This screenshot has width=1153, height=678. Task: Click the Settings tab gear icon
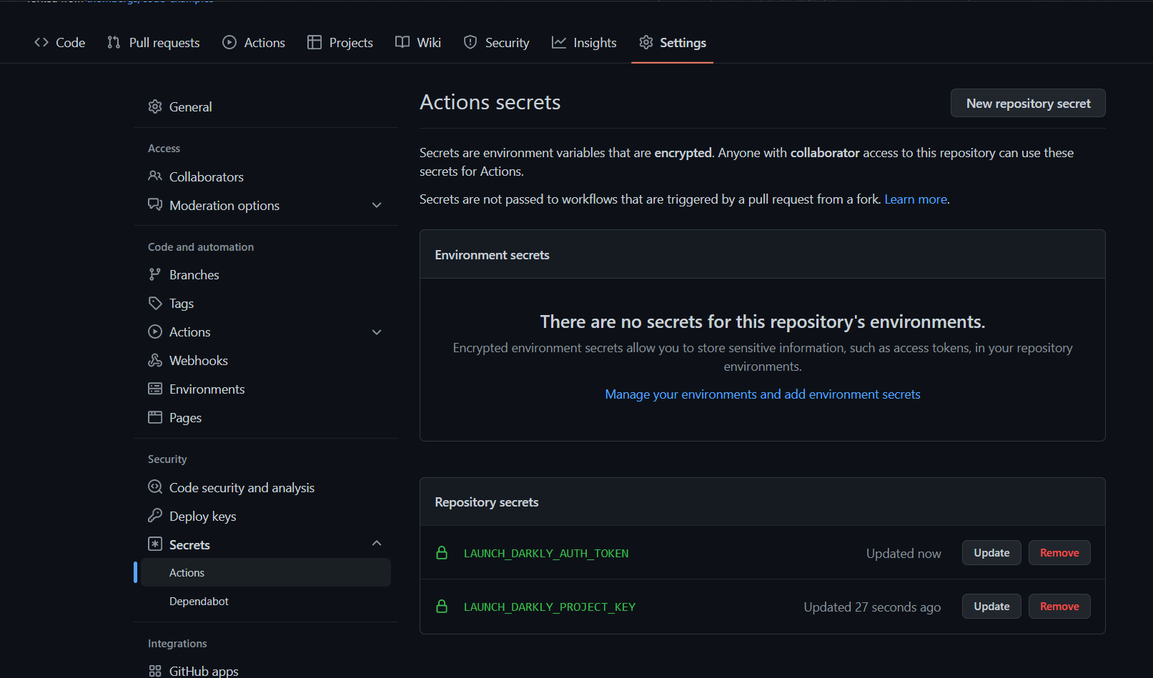click(x=646, y=42)
